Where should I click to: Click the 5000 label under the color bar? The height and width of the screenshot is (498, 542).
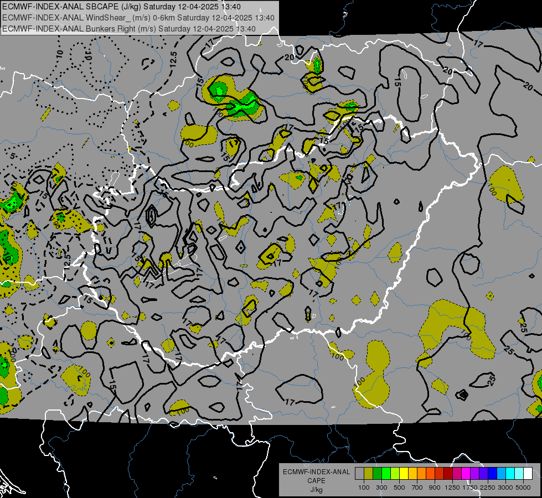pos(523,487)
